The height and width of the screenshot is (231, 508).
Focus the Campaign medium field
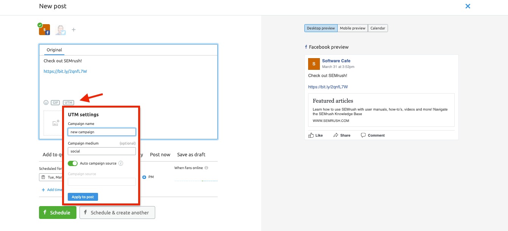[102, 151]
